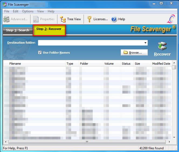
Task: Open the File menu
Action: click(x=7, y=11)
